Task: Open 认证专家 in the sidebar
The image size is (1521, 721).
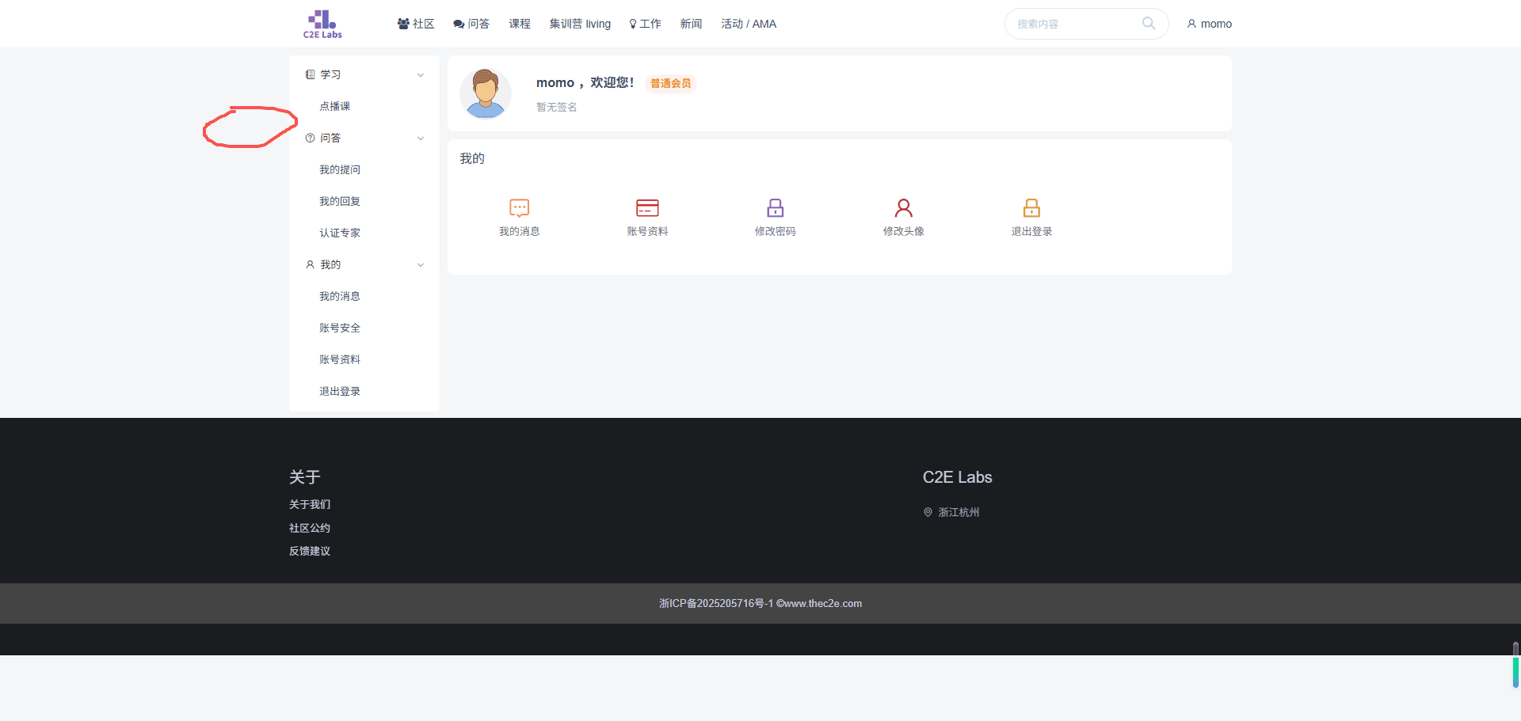Action: click(339, 233)
